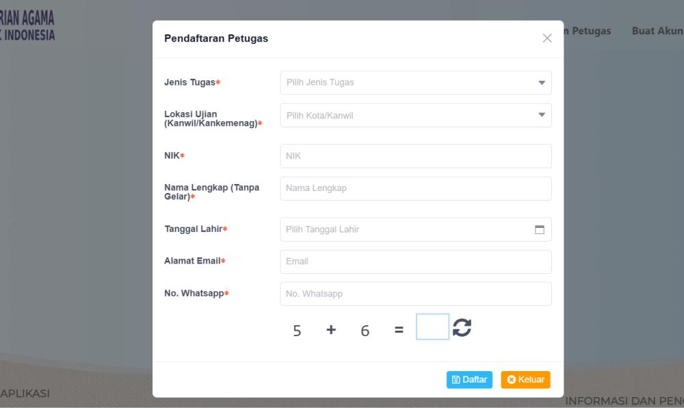Click the floppy disk icon in Daftar
Screen dimensions: 684x408
456,380
